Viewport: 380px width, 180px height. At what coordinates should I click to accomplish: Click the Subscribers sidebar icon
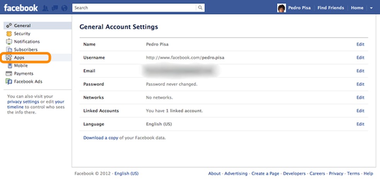(9, 50)
